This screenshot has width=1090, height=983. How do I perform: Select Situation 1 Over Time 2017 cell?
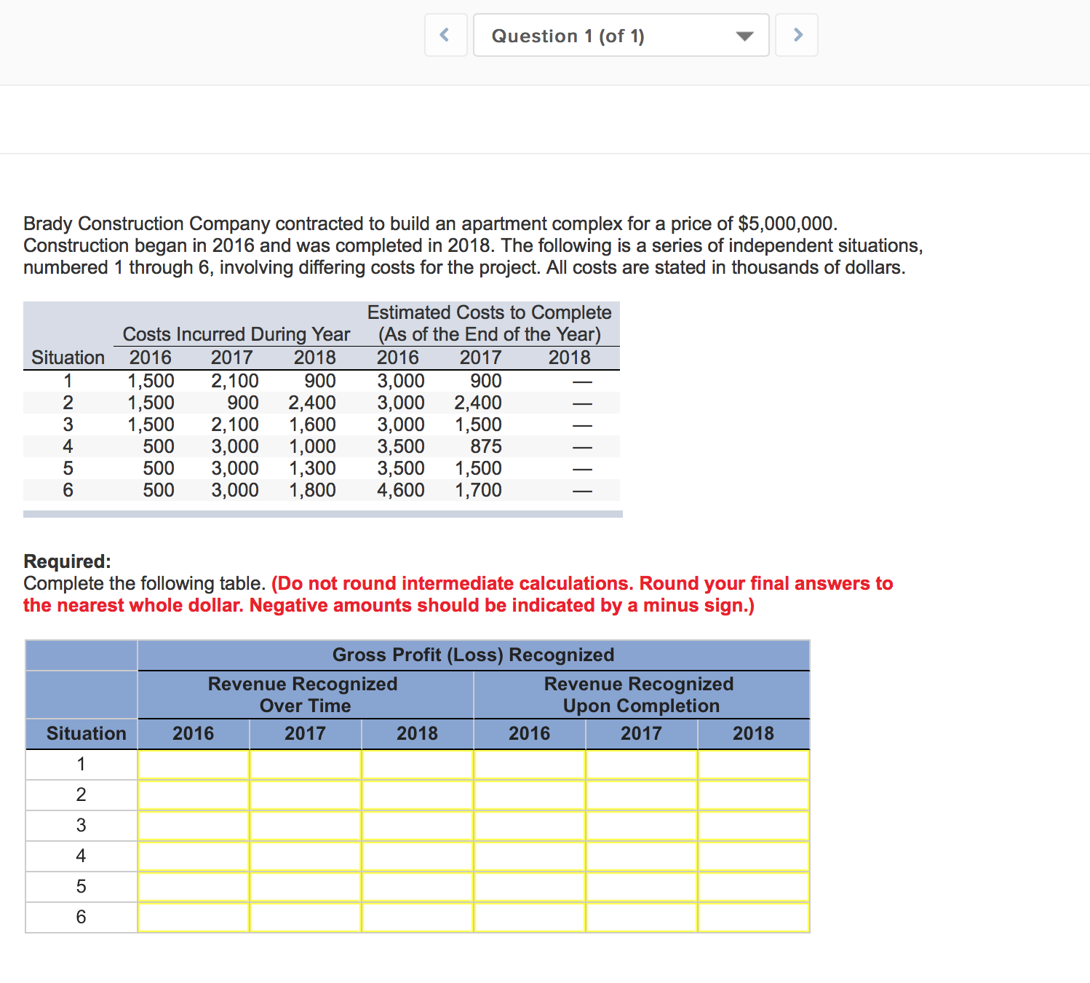[x=306, y=765]
